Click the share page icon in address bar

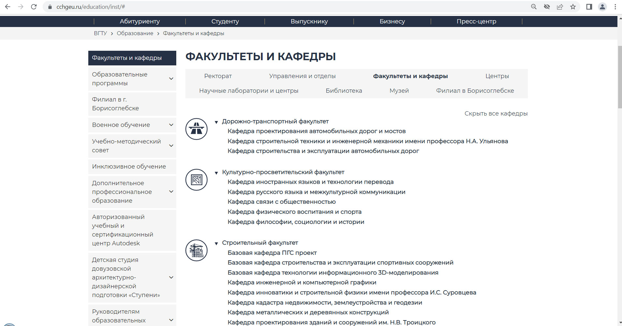tap(560, 7)
